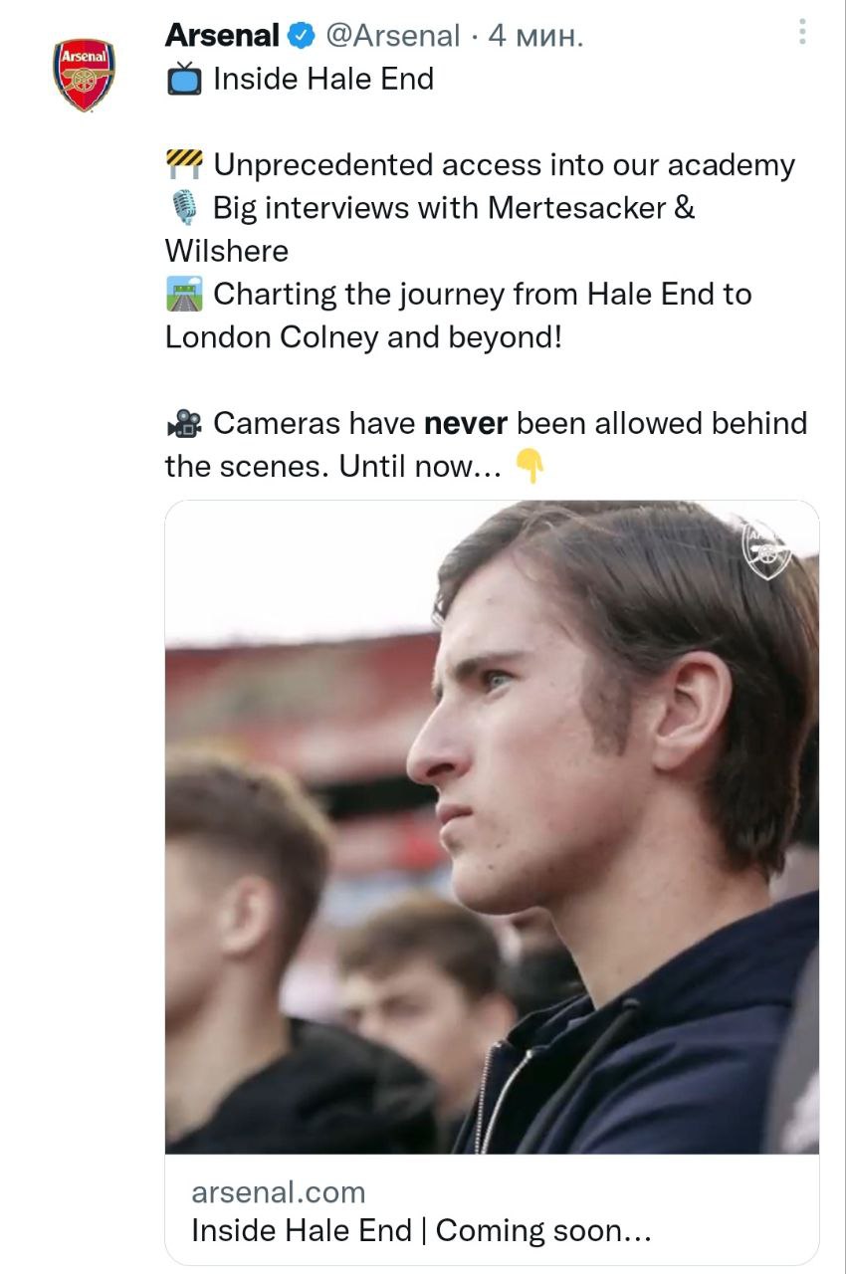The height and width of the screenshot is (1274, 846).
Task: Open the tweet's three-dot more menu
Action: tap(802, 33)
